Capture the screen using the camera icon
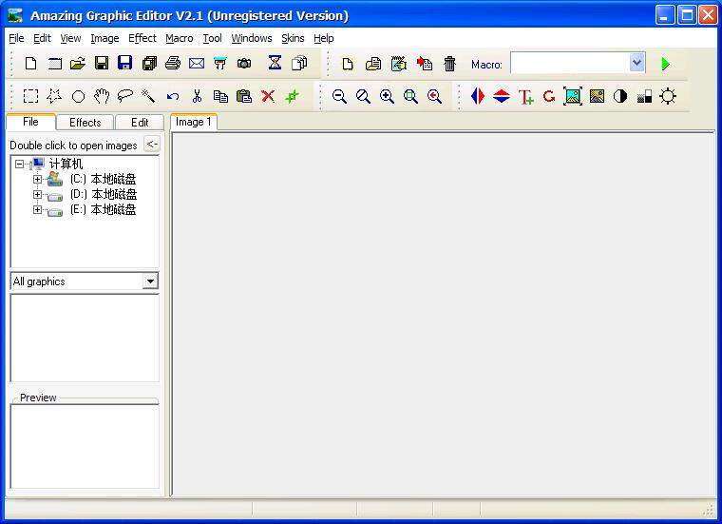The width and height of the screenshot is (722, 524). (244, 63)
